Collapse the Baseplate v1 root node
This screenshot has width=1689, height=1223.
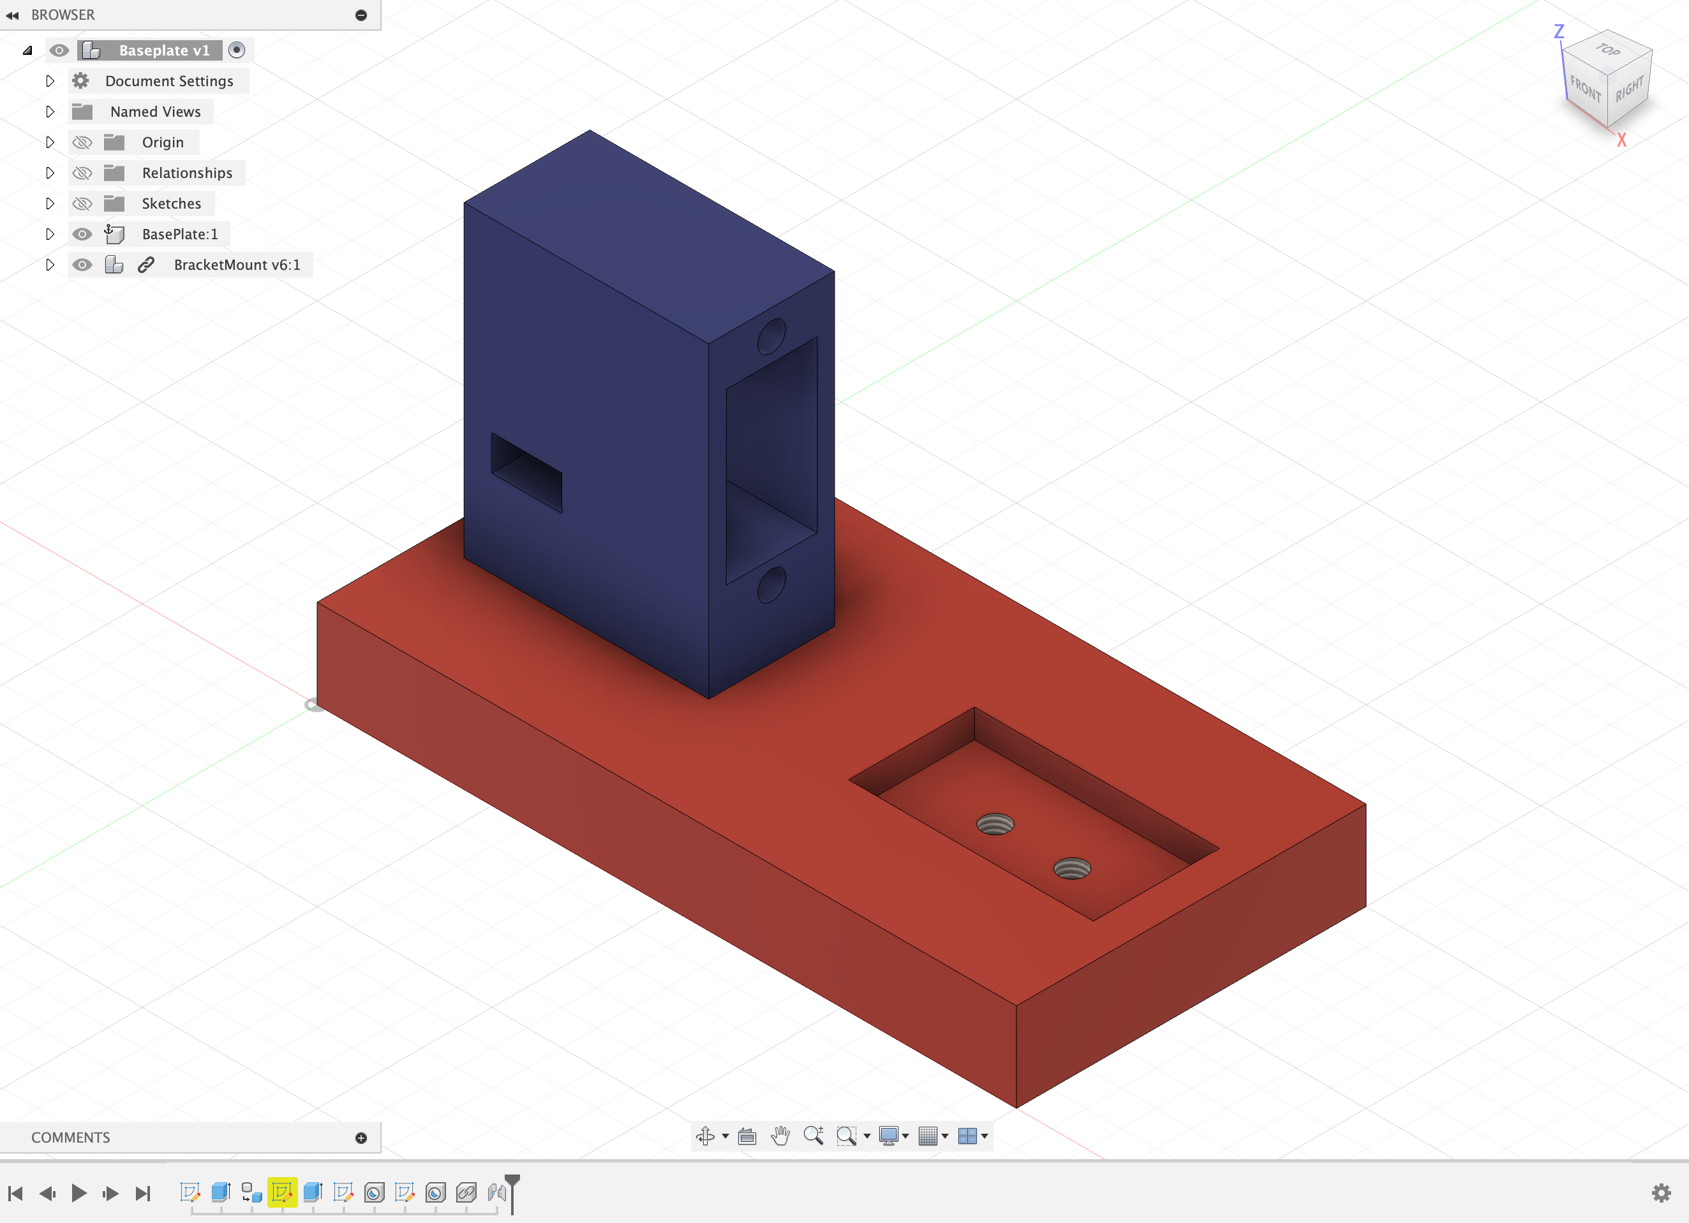(x=27, y=50)
